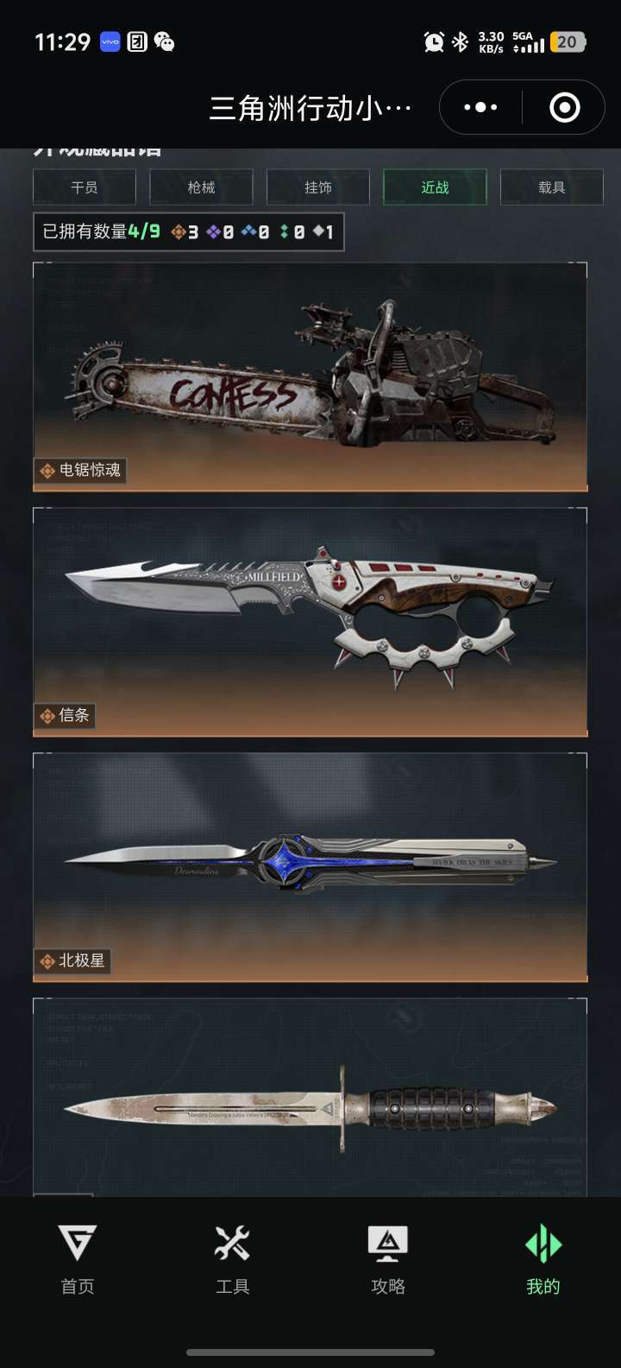621x1368 pixels.
Task: Tap the orange rarity icon beside 电锯惊魂
Action: (x=47, y=471)
